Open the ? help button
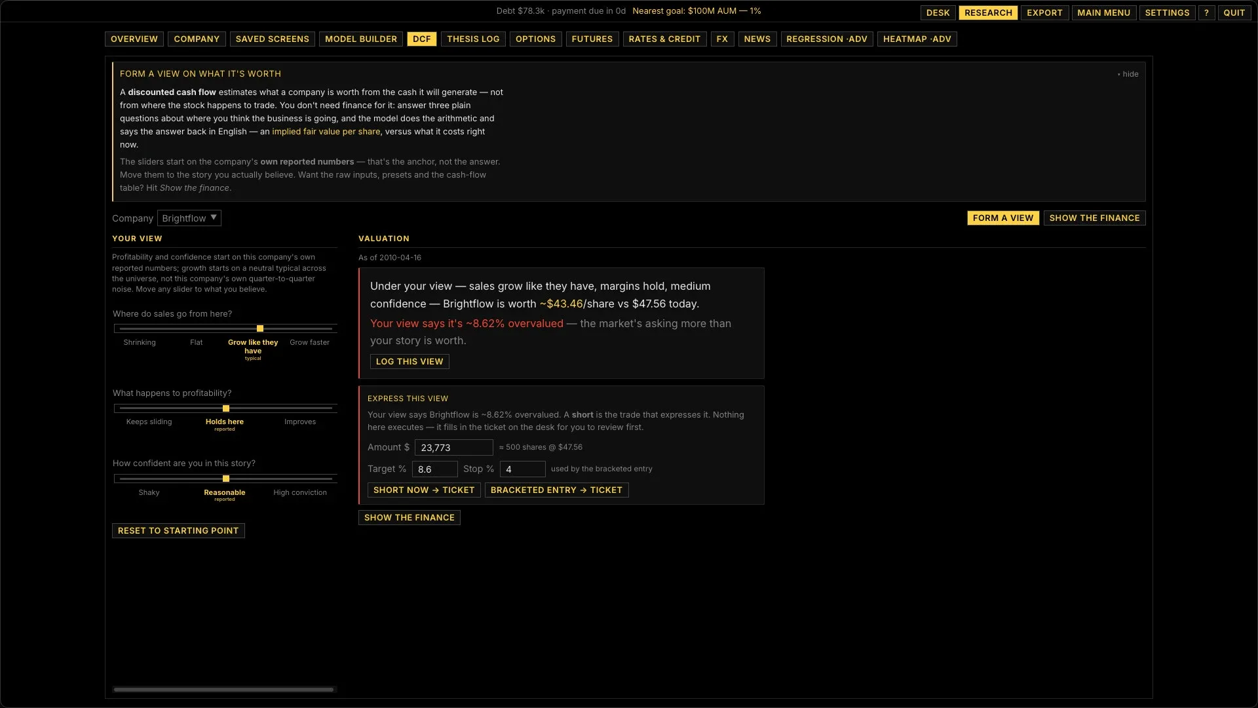This screenshot has height=708, width=1258. point(1206,12)
